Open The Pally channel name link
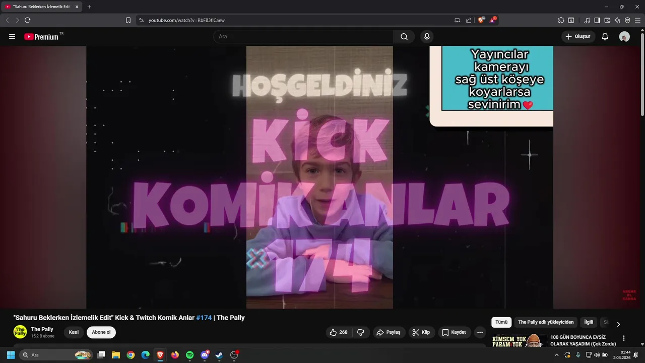Viewport: 645px width, 363px height. 42,329
